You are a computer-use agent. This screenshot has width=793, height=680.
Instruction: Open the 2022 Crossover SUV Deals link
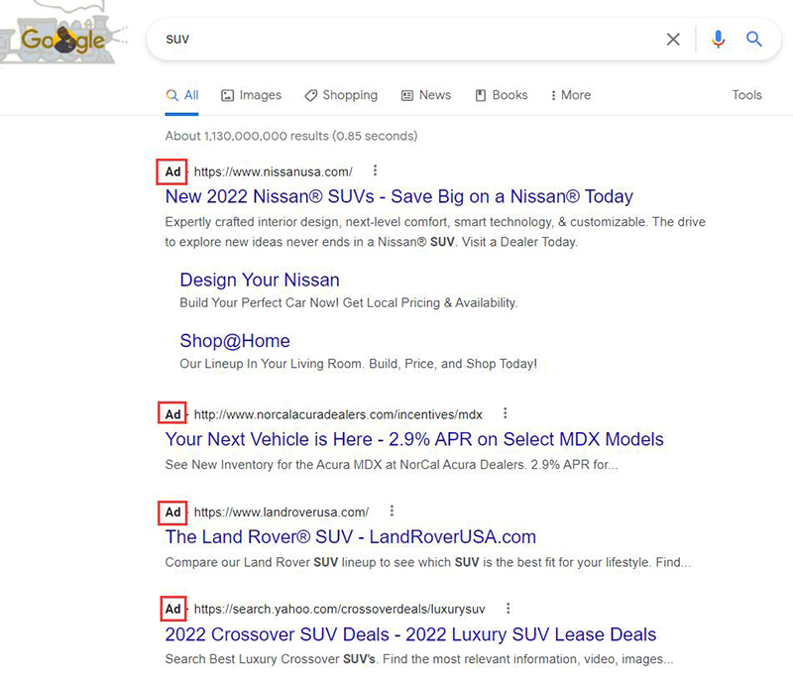tap(410, 634)
